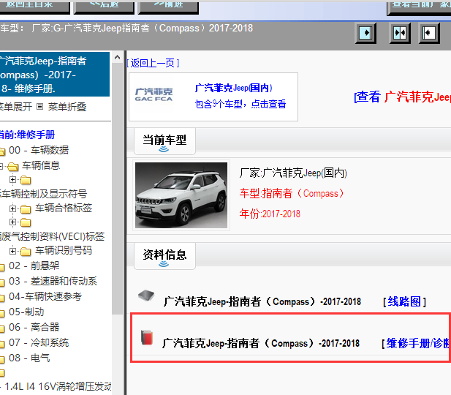451x395 pixels.
Task: Click 返回主目录 toolbar button
Action: [34, 7]
